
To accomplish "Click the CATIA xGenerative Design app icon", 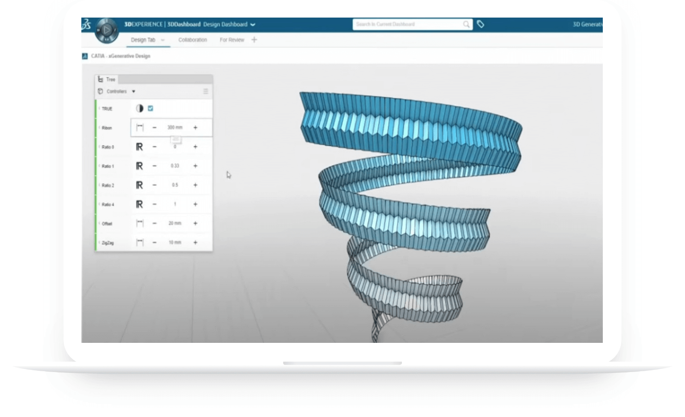I will [x=85, y=55].
